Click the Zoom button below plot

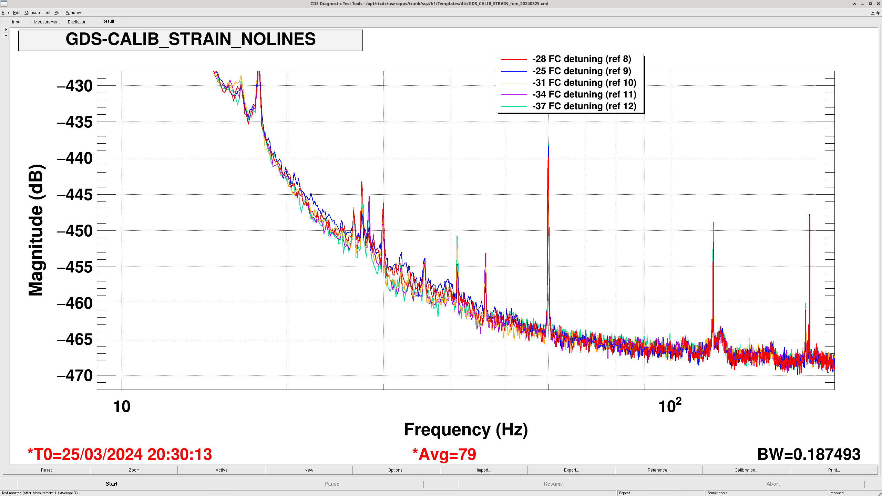[x=134, y=470]
